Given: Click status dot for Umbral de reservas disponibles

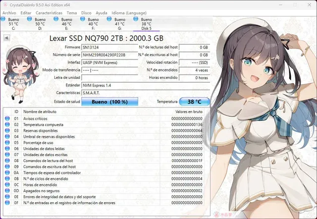Looking at the screenshot, I should [x=7, y=136].
